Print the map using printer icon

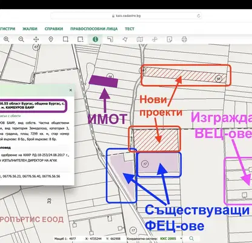pos(184,39)
